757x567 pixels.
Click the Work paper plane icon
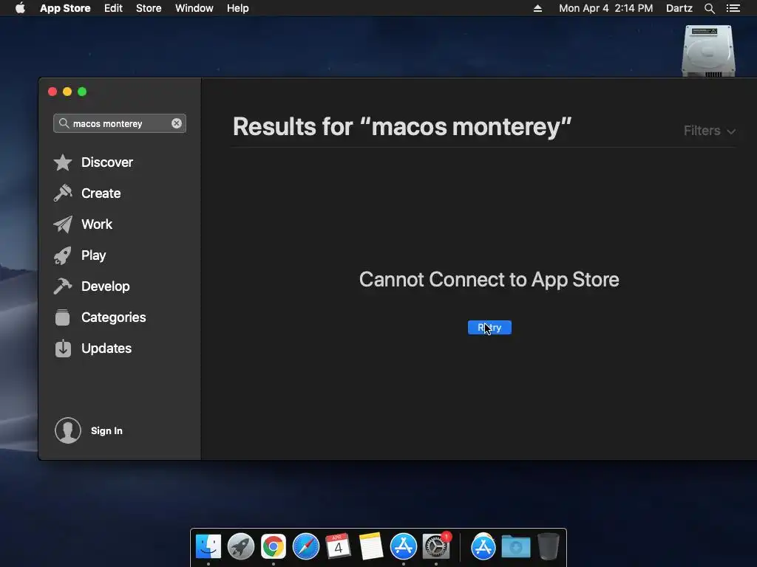pyautogui.click(x=63, y=224)
